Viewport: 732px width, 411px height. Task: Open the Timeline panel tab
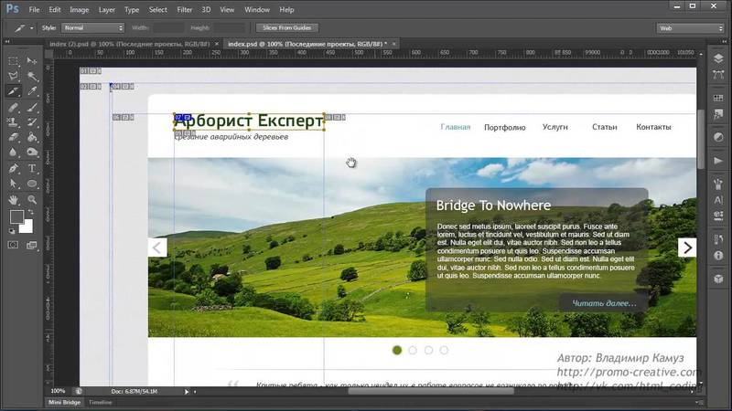tap(100, 402)
